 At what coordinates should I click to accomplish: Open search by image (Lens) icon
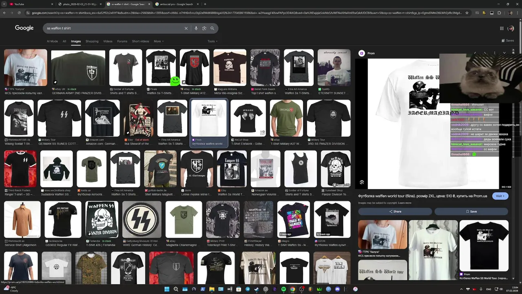pos(204,28)
